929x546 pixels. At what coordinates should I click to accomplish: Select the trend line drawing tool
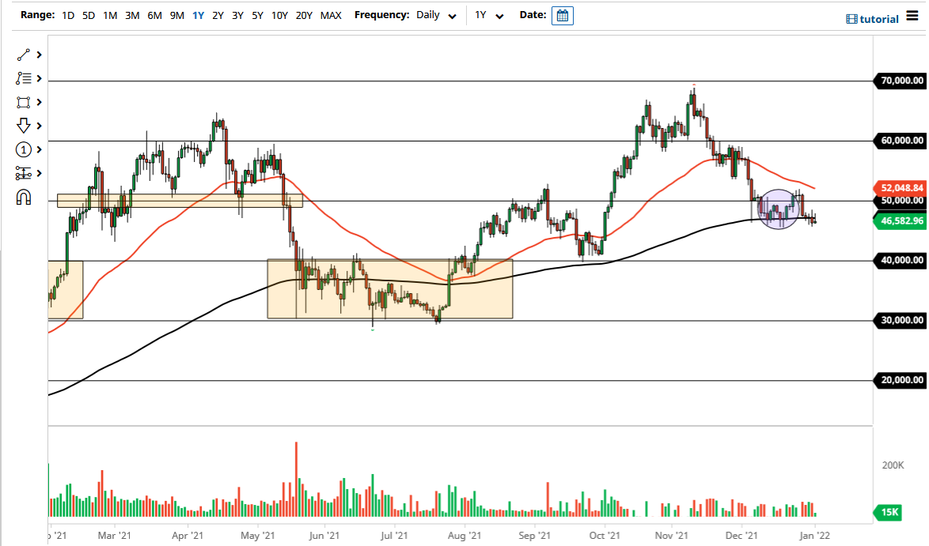coord(23,55)
